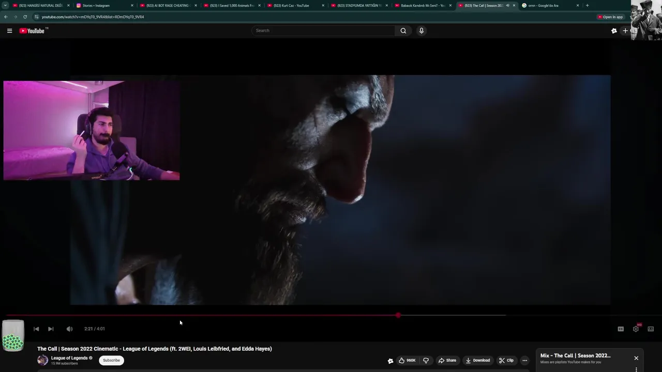Open the Create plus button
The width and height of the screenshot is (662, 372).
[625, 31]
